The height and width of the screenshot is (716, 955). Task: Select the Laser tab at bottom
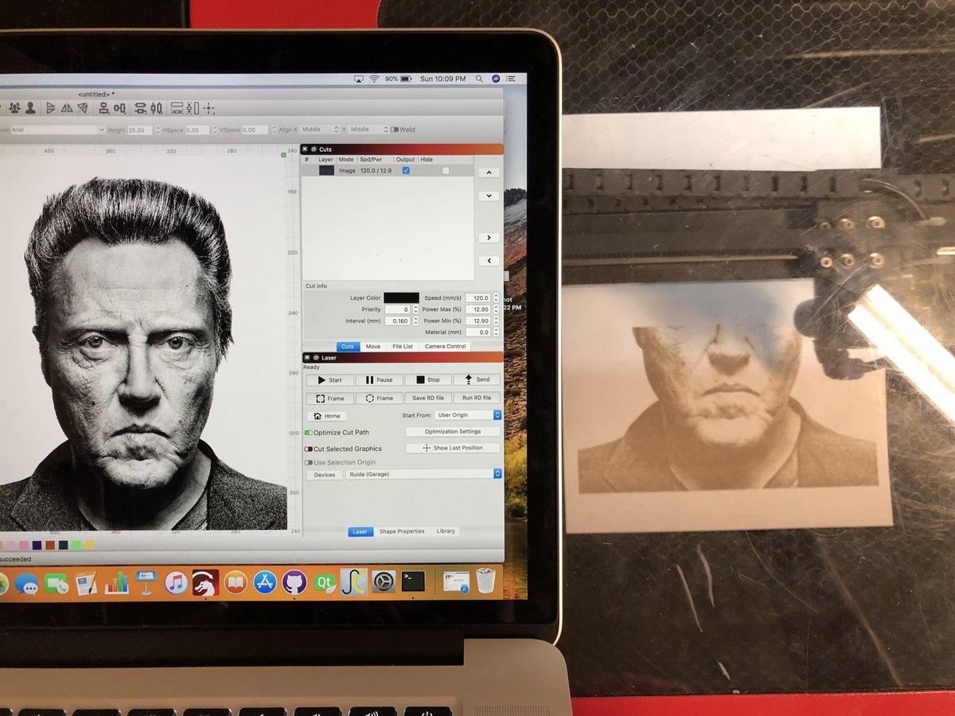pyautogui.click(x=360, y=531)
